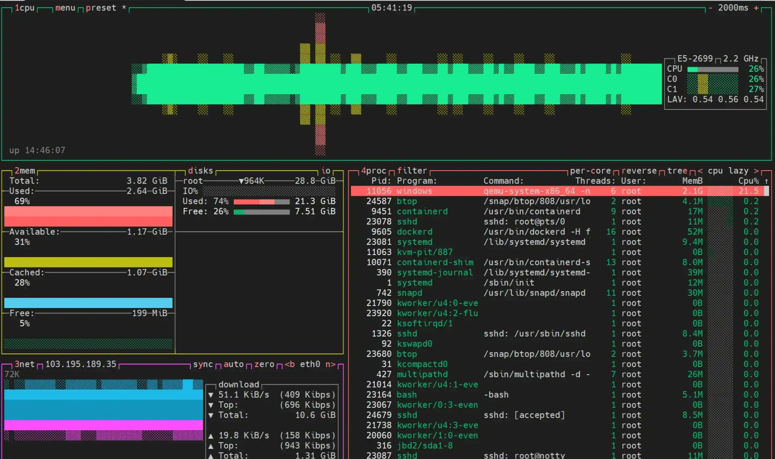775x459 pixels.
Task: Click the uptime text 14:46:07
Action: pyautogui.click(x=45, y=150)
